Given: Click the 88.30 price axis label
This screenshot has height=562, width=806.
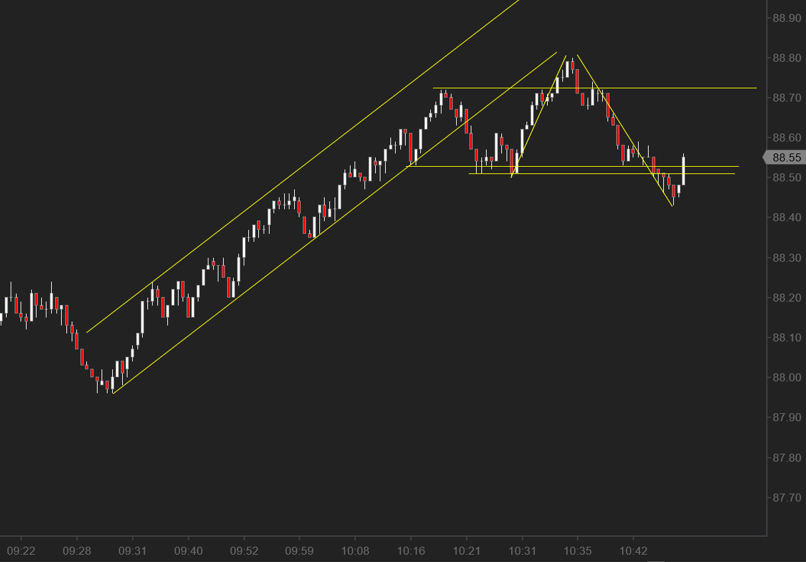Looking at the screenshot, I should pyautogui.click(x=787, y=258).
